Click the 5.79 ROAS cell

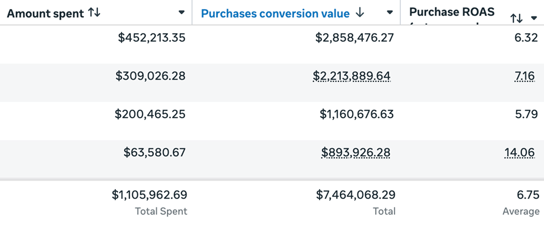click(x=526, y=114)
